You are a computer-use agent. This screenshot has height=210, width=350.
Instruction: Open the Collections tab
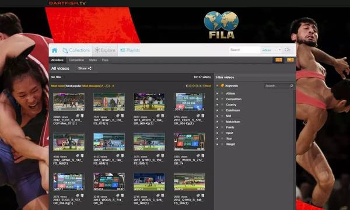[x=76, y=50]
